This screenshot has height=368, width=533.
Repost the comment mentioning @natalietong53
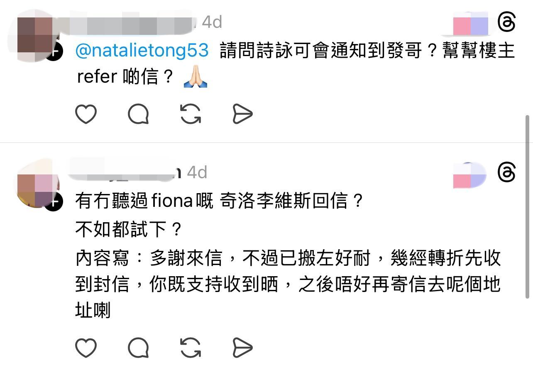191,114
